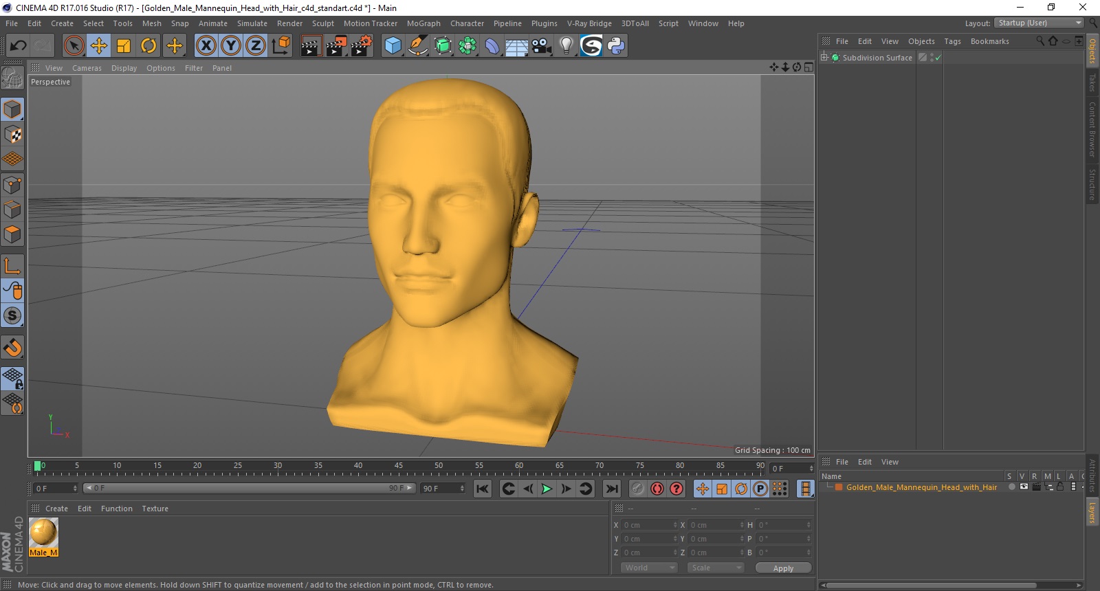1100x591 pixels.
Task: Switch to Texture mode
Action: click(12, 135)
